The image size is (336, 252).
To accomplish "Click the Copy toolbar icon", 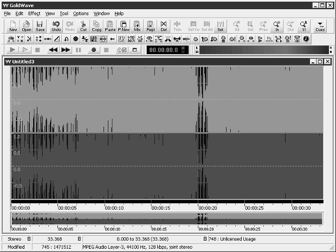I will (96, 26).
